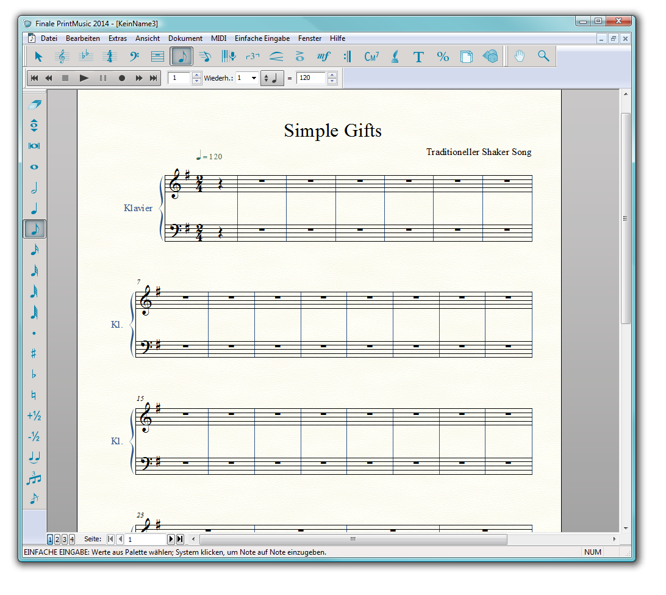
Task: Click the Zoom magnifier tool
Action: tap(543, 57)
